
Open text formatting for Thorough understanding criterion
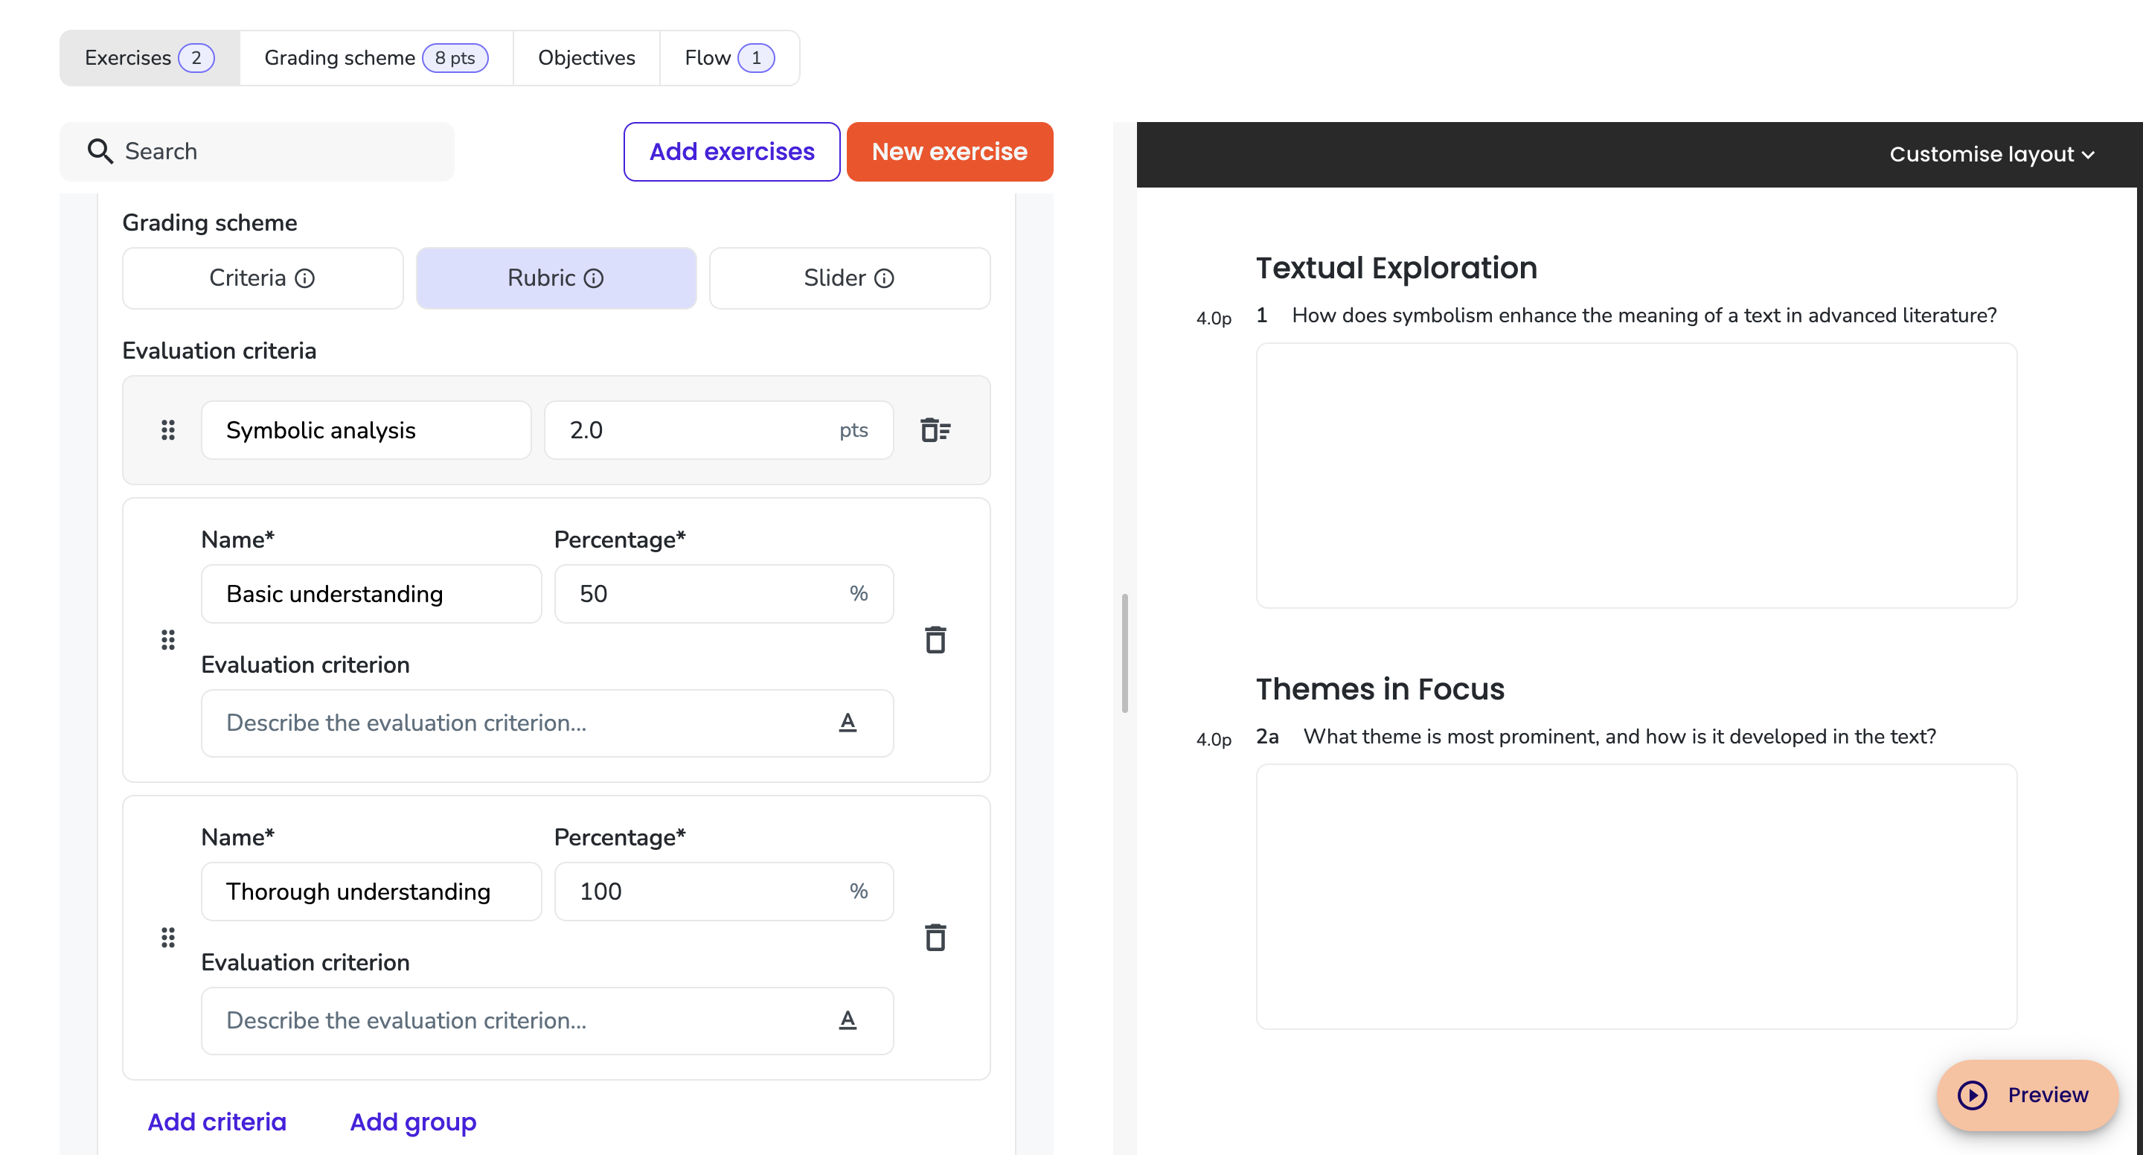[x=848, y=1020]
